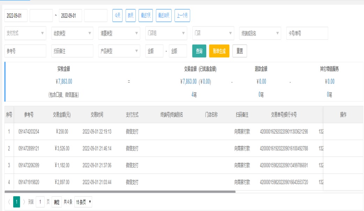Open the 终端或别名 dropdown

260,33
